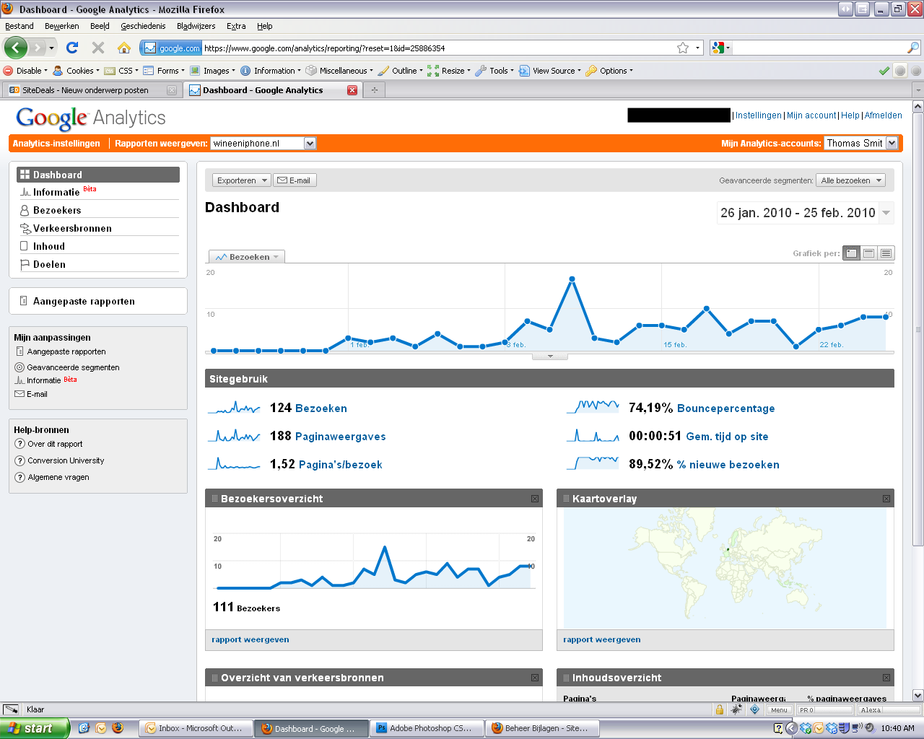Open Analytics-instellingen in orange bar
924x739 pixels.
(x=56, y=144)
